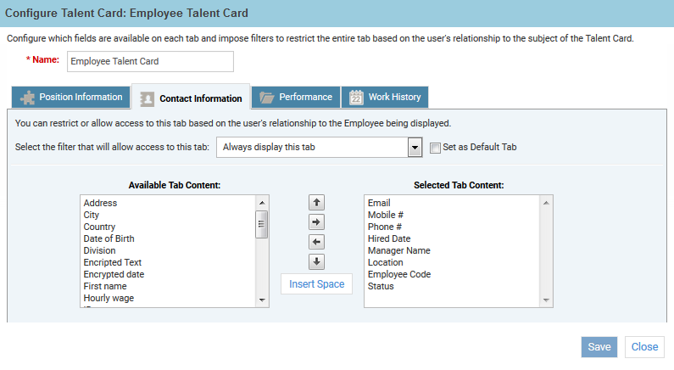Select Encrypted date in Available list

[114, 274]
